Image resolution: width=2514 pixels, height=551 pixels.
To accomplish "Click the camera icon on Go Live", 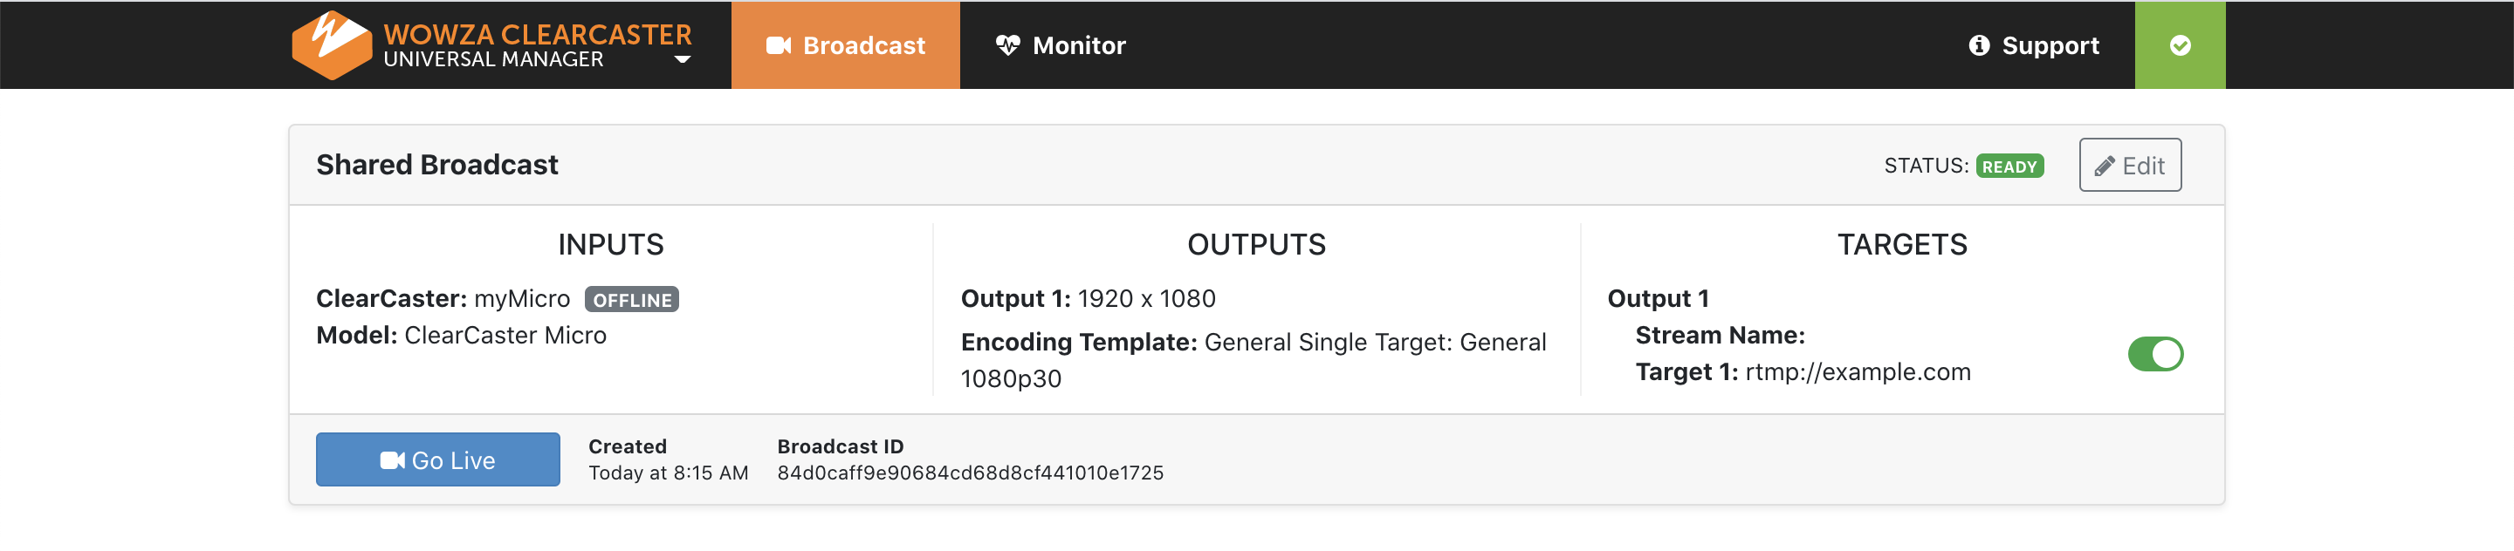I will pos(392,460).
